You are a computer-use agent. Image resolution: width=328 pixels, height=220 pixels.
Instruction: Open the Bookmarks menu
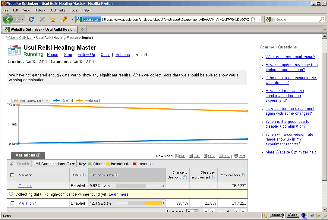pos(57,10)
